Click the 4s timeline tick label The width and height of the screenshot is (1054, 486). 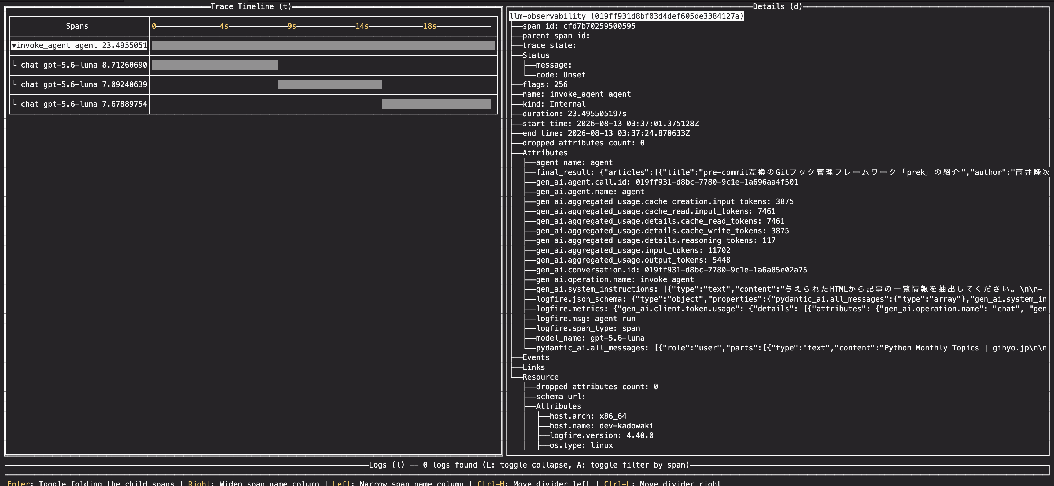pos(224,26)
